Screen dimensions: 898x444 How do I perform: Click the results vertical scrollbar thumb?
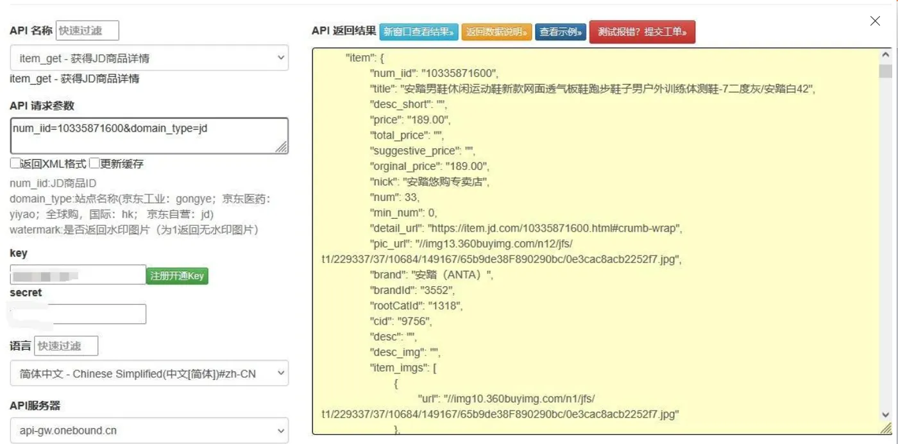(886, 71)
